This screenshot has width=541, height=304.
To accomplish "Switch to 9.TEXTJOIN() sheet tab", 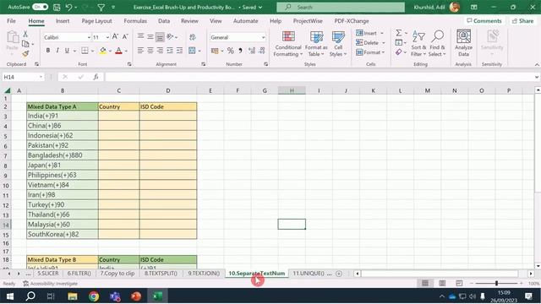I will tap(204, 274).
